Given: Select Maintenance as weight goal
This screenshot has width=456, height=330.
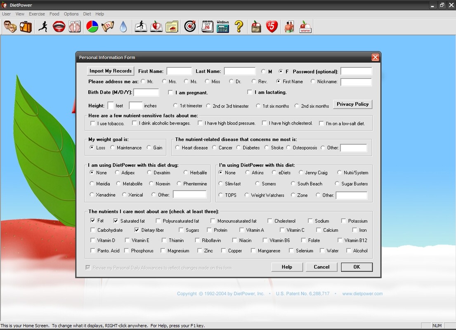Looking at the screenshot, I should click(x=113, y=148).
